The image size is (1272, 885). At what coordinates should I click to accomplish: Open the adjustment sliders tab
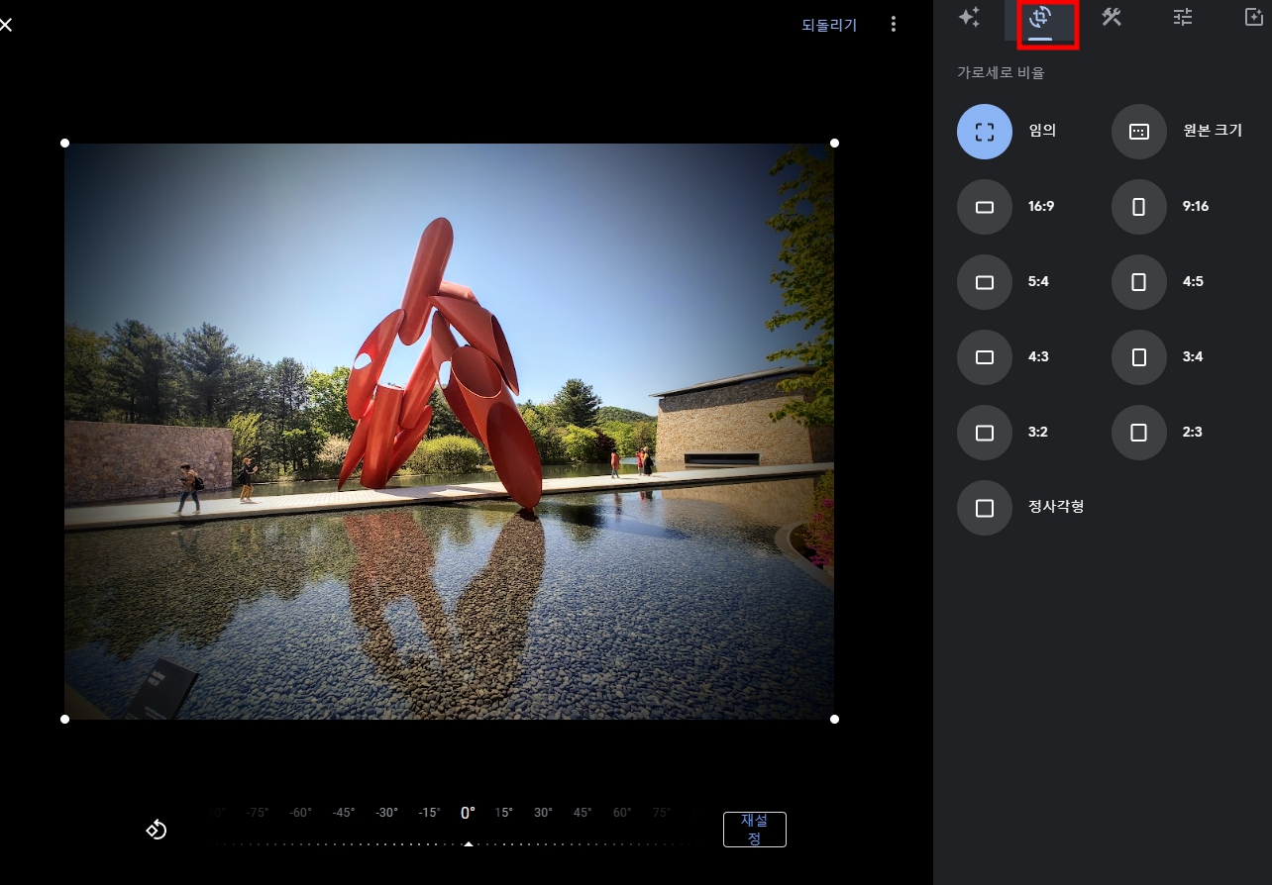click(1183, 17)
